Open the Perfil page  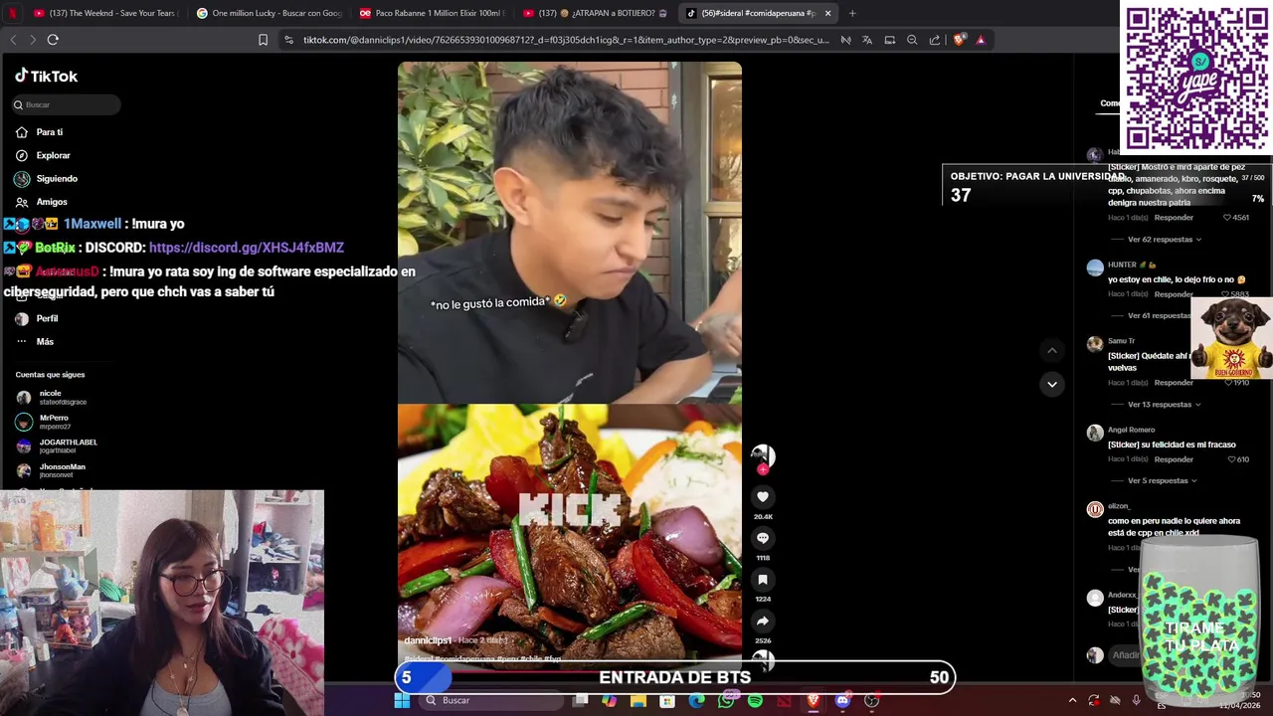point(37,318)
